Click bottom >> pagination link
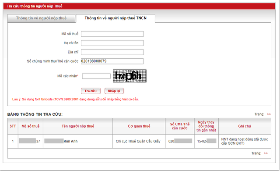 pos(266,153)
